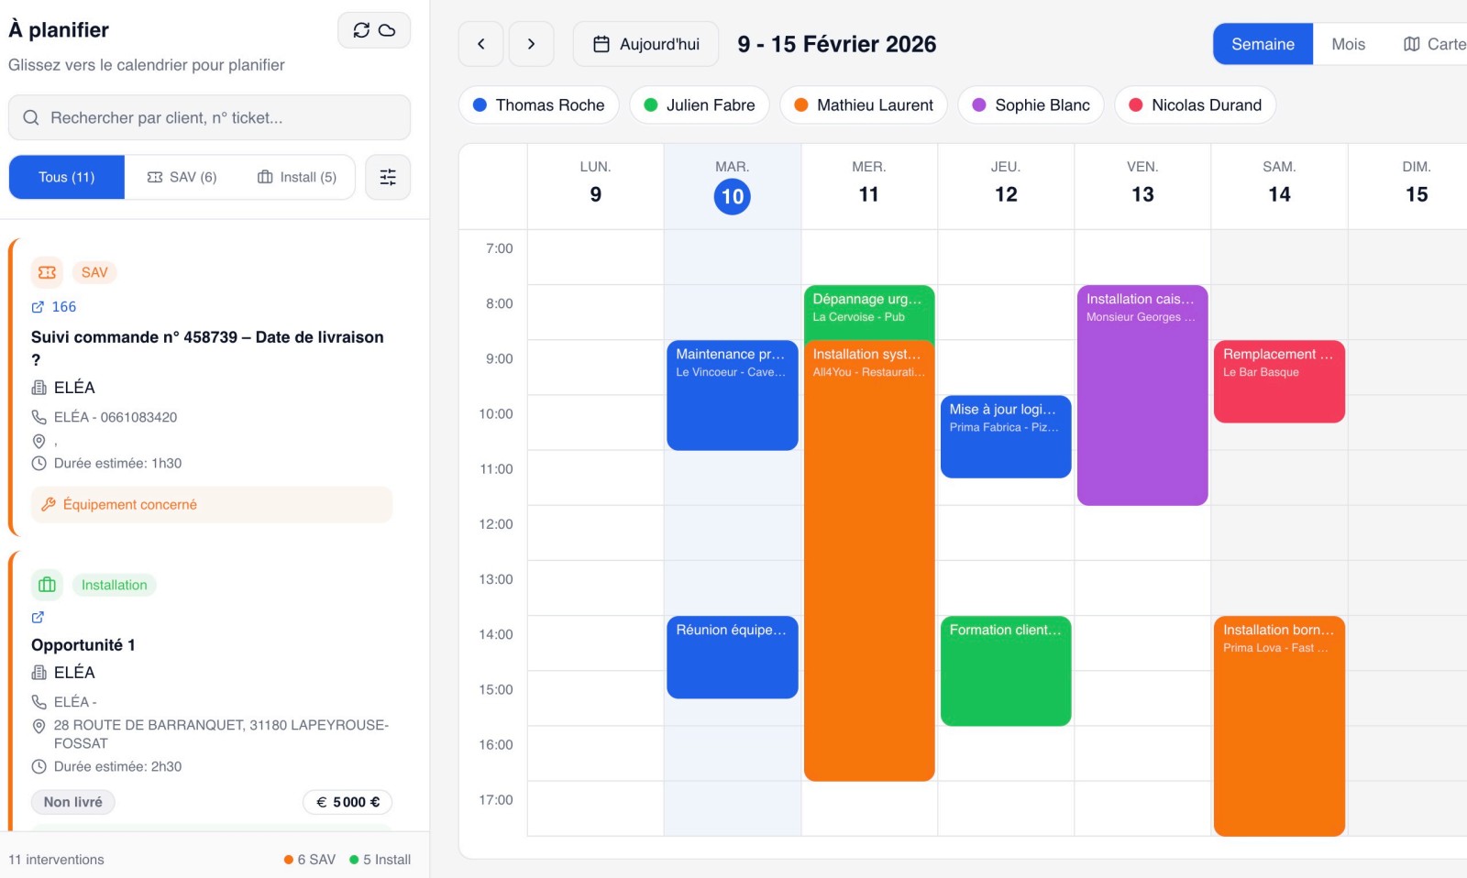The image size is (1467, 878).
Task: Click the SAV ticket icon on first card
Action: (x=47, y=272)
